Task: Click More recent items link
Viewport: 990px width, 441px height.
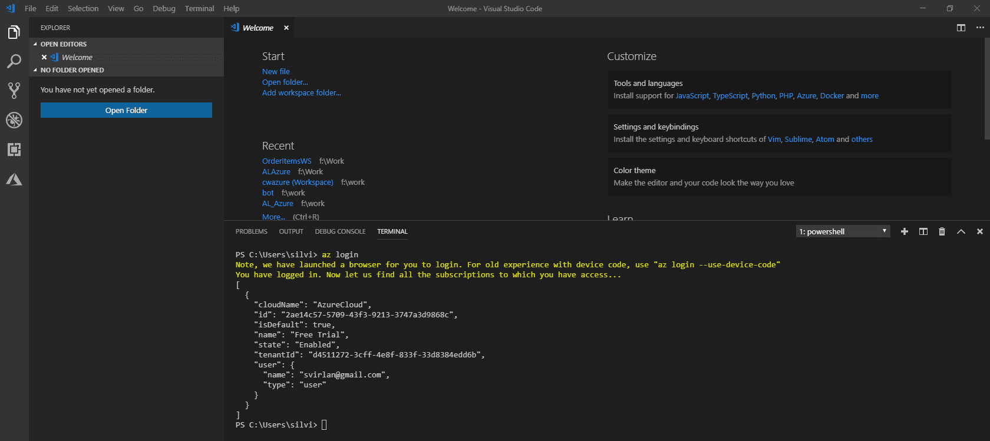Action: tap(273, 216)
